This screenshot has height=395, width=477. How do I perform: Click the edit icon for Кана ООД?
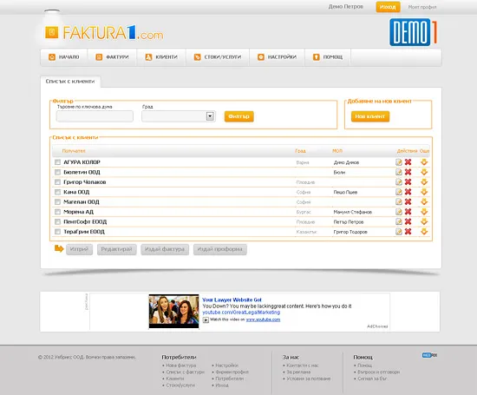click(399, 192)
